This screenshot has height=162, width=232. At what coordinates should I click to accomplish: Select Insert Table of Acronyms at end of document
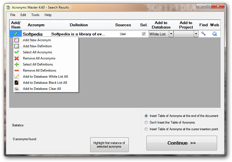click(x=146, y=116)
